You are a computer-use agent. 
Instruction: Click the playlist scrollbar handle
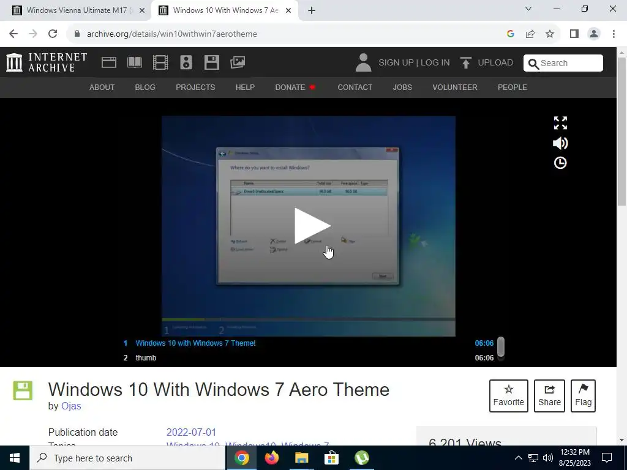click(501, 346)
